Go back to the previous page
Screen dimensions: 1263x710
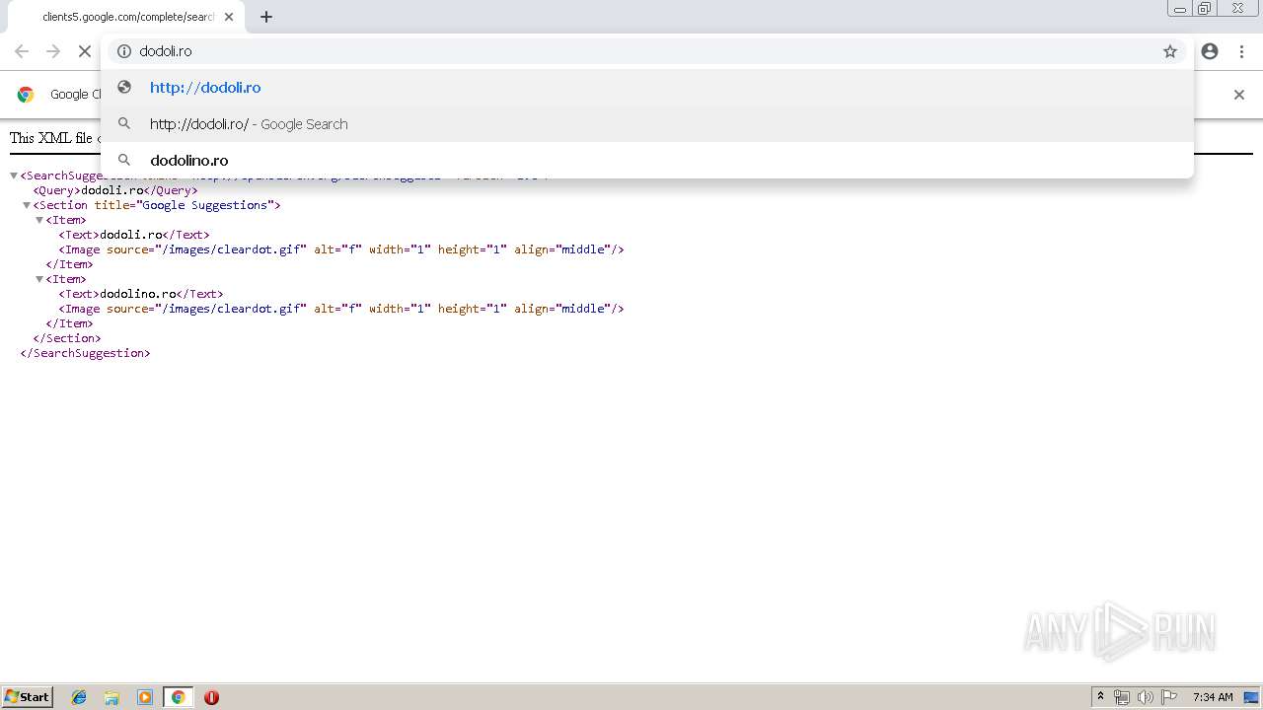pyautogui.click(x=22, y=51)
